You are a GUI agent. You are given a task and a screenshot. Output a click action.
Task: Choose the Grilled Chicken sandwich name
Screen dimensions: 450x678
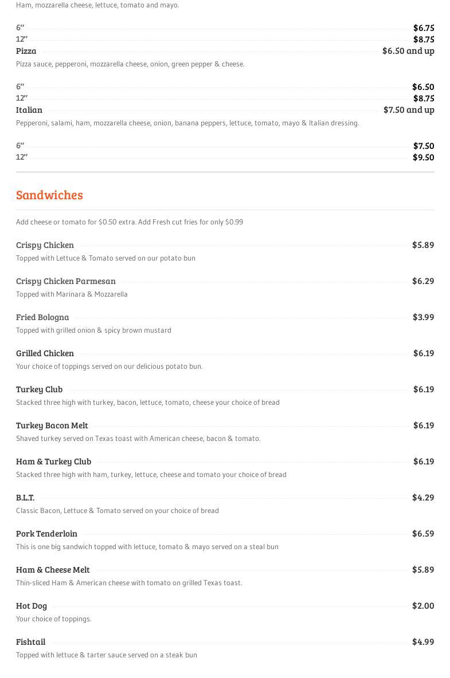(x=45, y=353)
